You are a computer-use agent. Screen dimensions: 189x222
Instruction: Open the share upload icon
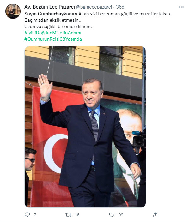155,215
